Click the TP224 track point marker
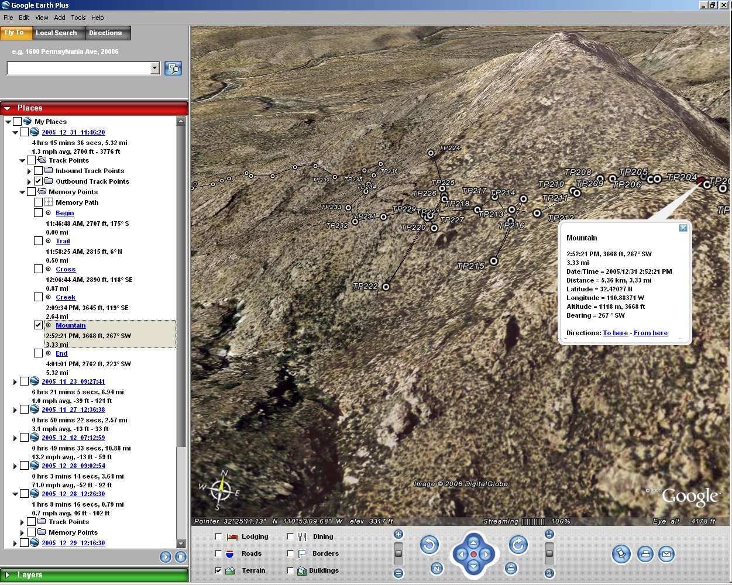This screenshot has width=732, height=585. click(x=431, y=153)
